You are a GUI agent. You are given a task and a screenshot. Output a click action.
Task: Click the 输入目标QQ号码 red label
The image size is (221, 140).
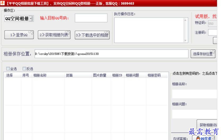point(54,18)
